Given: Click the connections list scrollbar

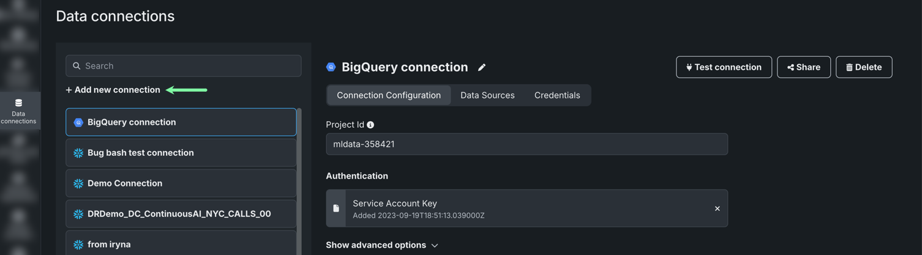Looking at the screenshot, I should (x=299, y=183).
